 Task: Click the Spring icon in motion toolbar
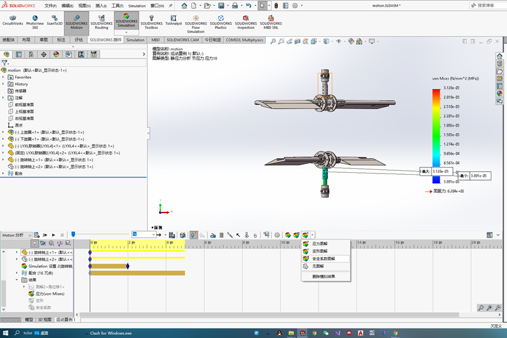221,235
